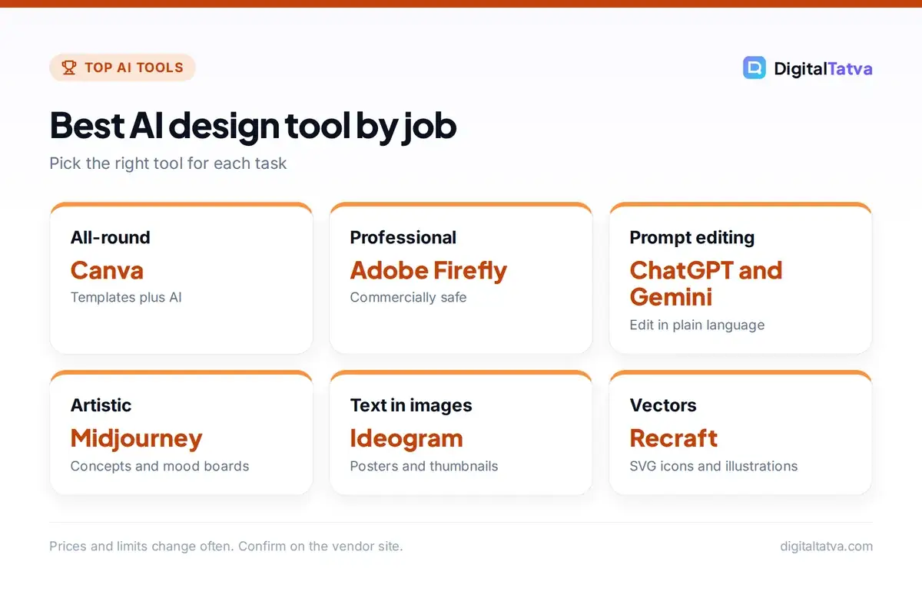Select the Ideogram tool name
The height and width of the screenshot is (591, 922).
click(406, 438)
